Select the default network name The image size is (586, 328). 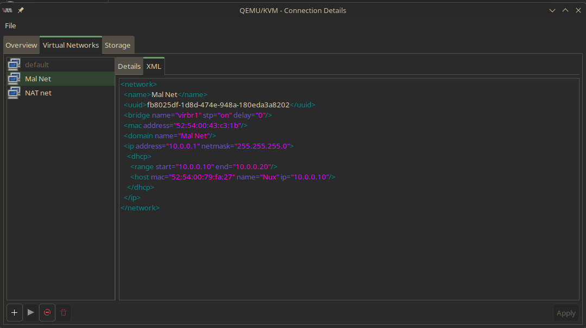pos(37,65)
